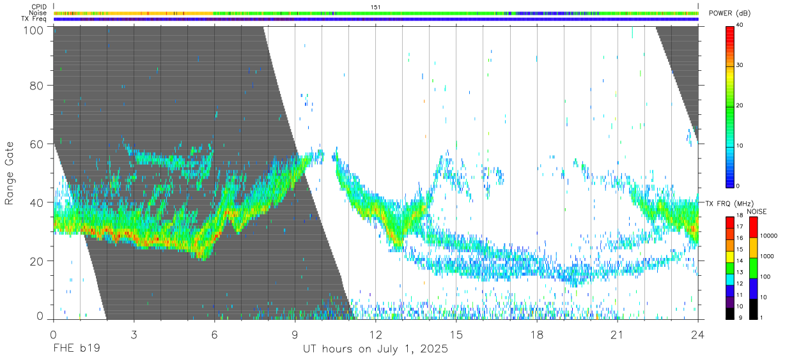Viewport: 785px width, 362px height.
Task: Click the Range Gate tick label 20
Action: tap(38, 261)
